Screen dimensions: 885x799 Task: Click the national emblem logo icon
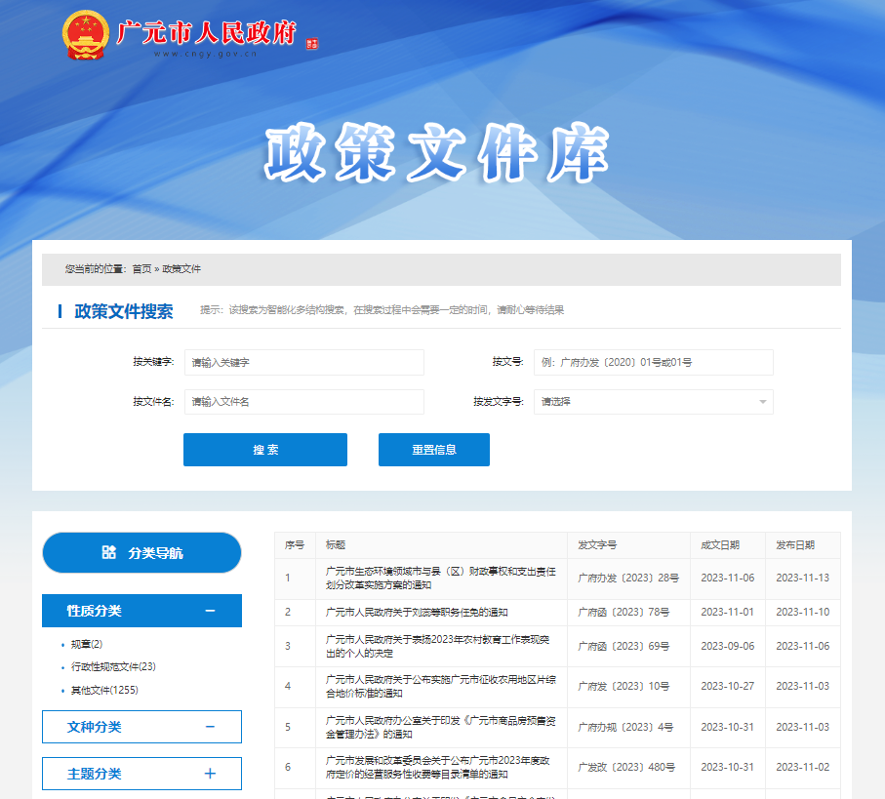coord(84,36)
